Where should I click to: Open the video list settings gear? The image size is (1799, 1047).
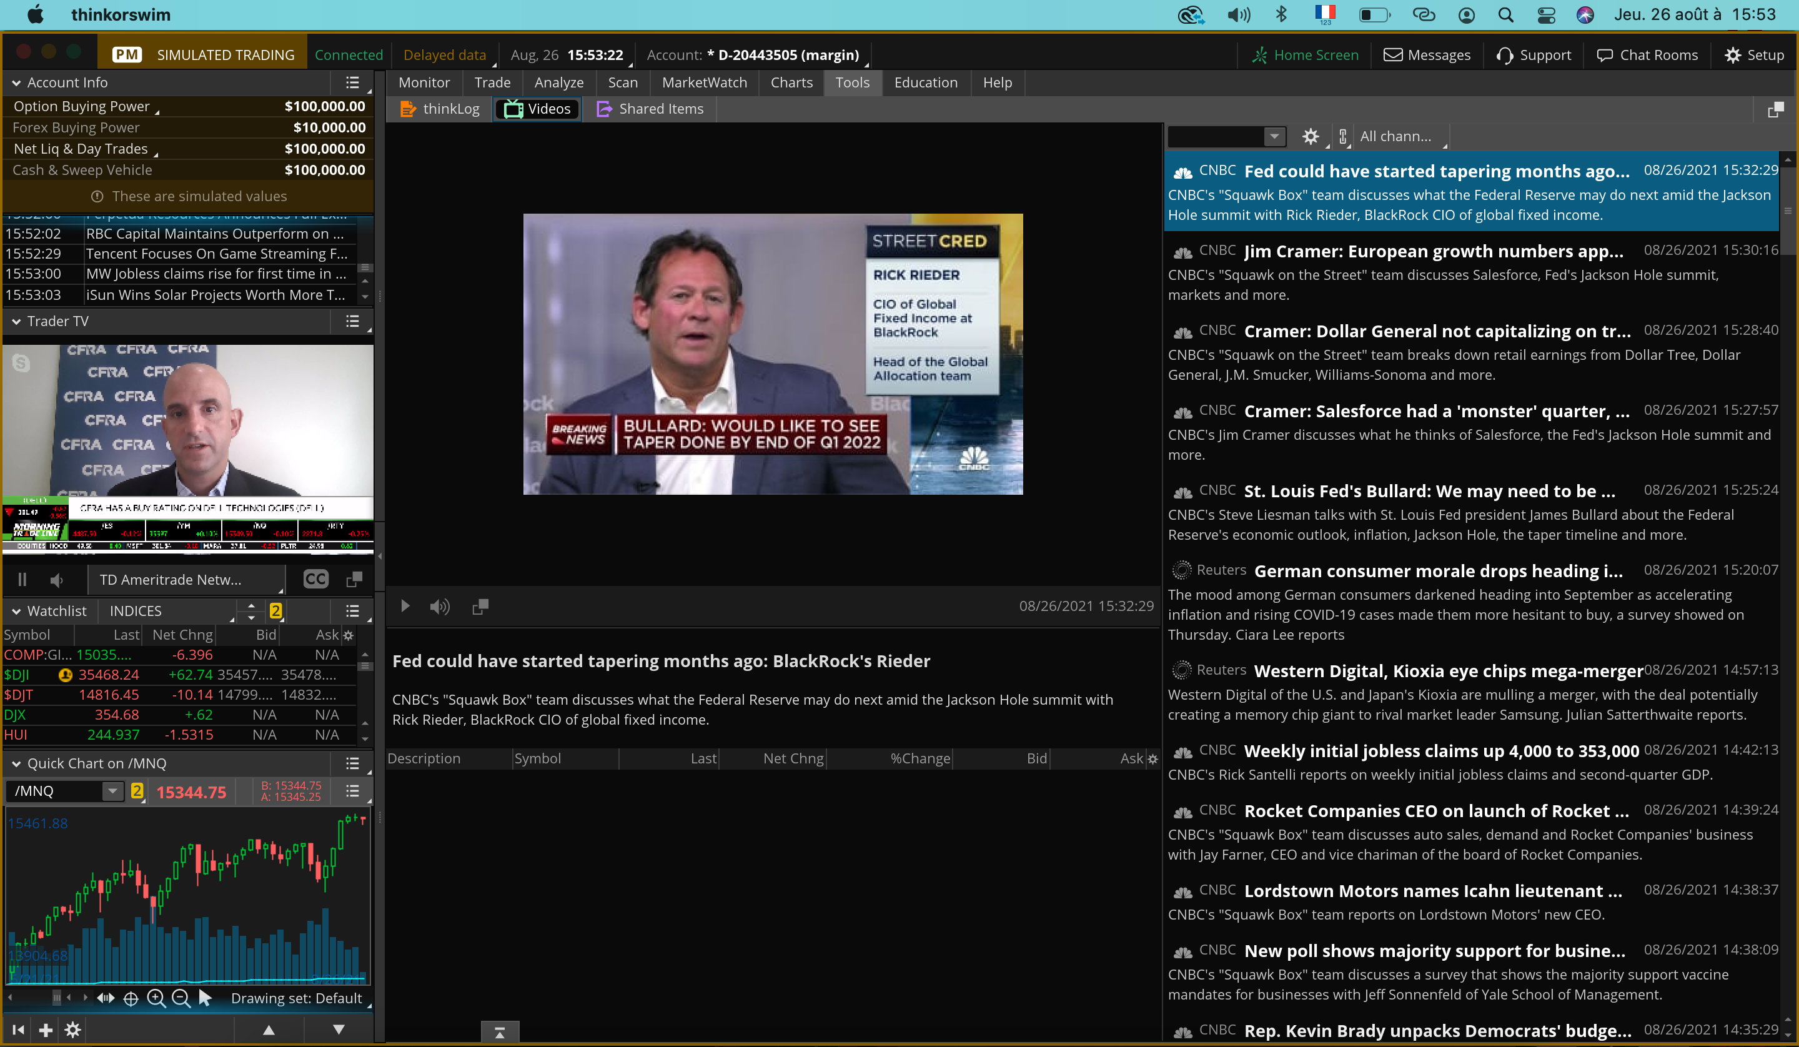tap(1310, 136)
